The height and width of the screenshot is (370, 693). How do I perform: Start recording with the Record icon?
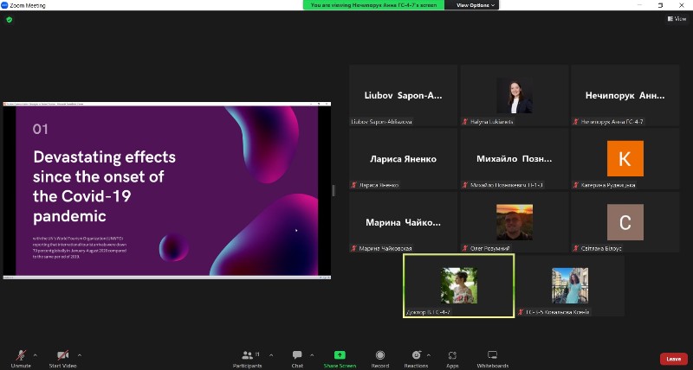tap(379, 357)
